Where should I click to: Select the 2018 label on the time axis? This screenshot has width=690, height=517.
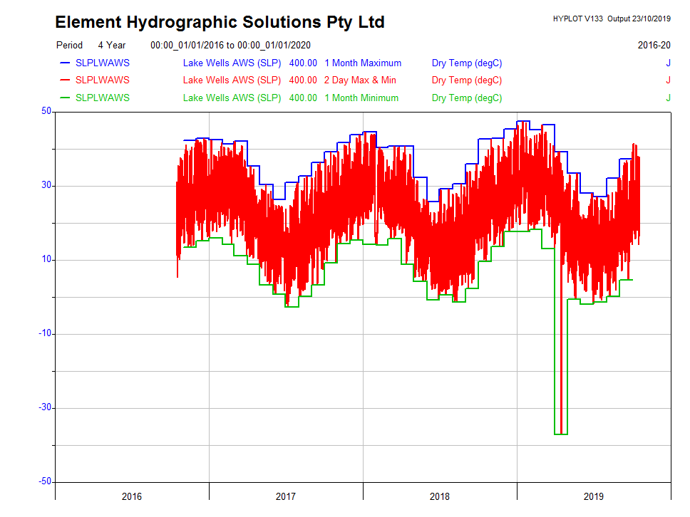tap(440, 496)
